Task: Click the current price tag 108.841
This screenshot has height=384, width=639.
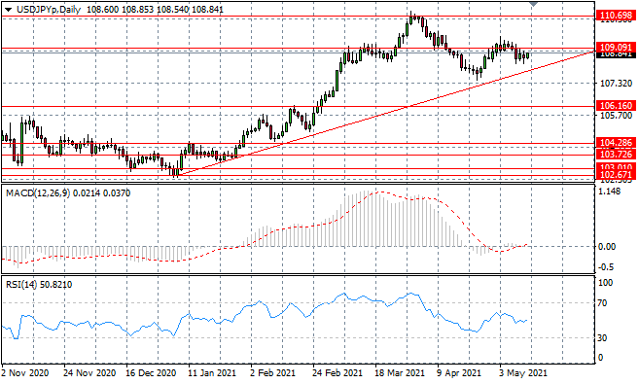Action: [616, 54]
